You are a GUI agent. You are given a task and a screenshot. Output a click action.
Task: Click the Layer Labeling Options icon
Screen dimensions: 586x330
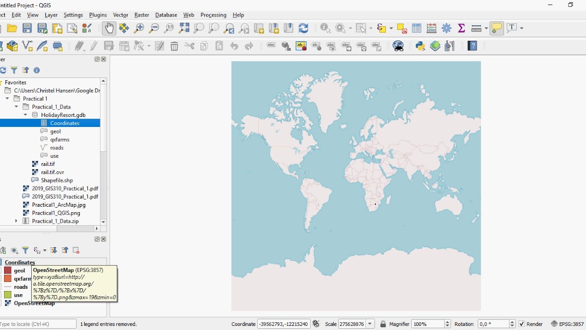tap(271, 46)
